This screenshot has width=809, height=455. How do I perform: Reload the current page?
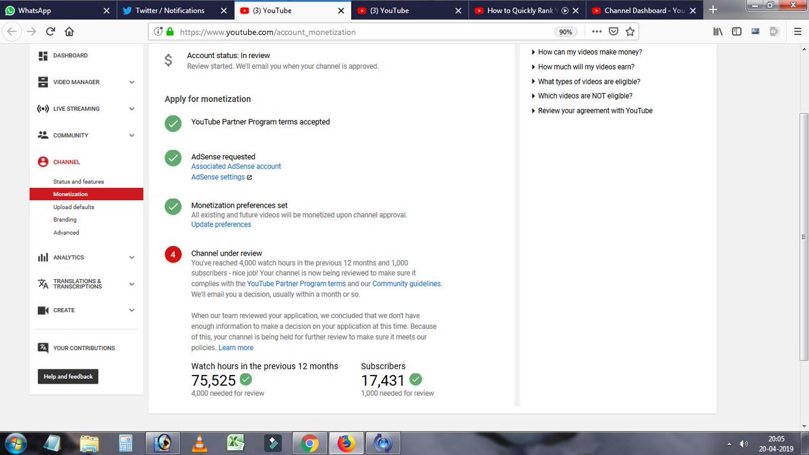[50, 31]
